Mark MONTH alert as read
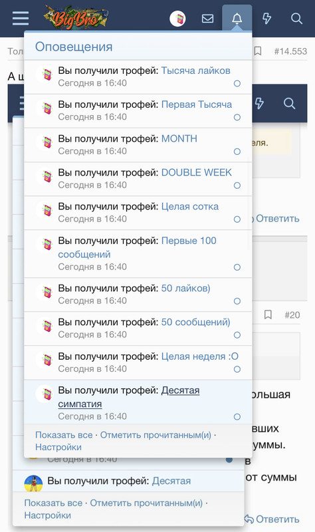The height and width of the screenshot is (532, 315). [x=237, y=152]
